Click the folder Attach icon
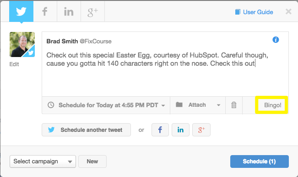This screenshot has height=177, width=298. [179, 104]
